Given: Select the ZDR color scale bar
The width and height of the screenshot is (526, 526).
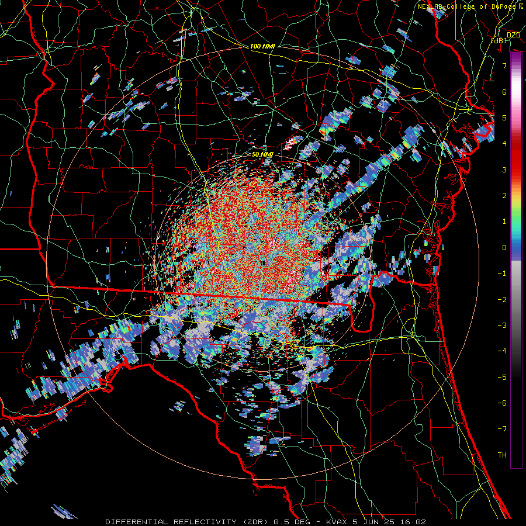Looking at the screenshot, I should (x=516, y=260).
